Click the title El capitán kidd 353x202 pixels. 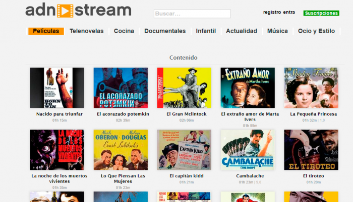coord(187,176)
